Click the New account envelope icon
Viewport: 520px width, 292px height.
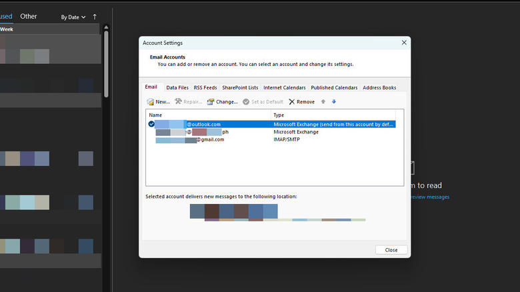150,101
